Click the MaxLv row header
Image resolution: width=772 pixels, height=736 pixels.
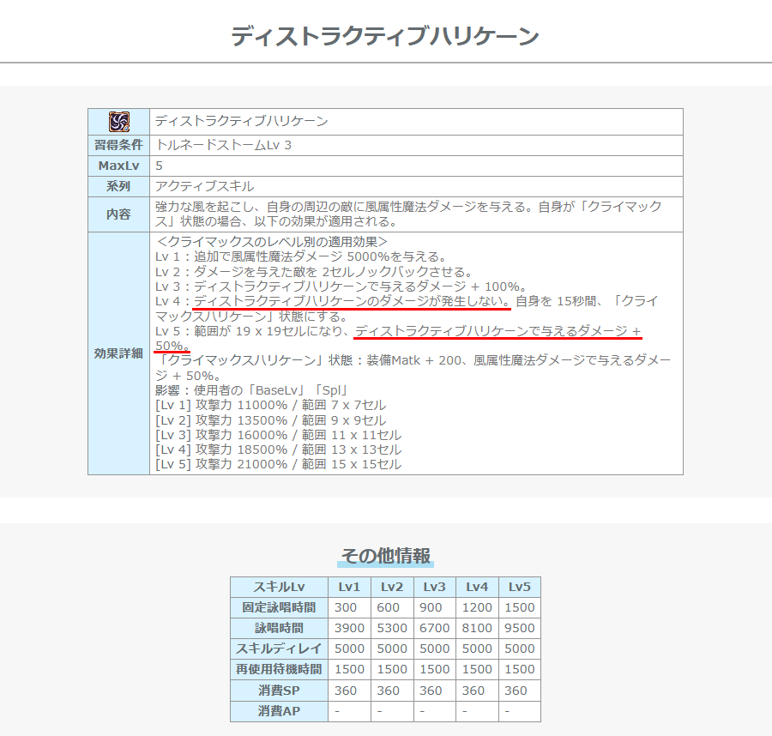click(x=119, y=166)
